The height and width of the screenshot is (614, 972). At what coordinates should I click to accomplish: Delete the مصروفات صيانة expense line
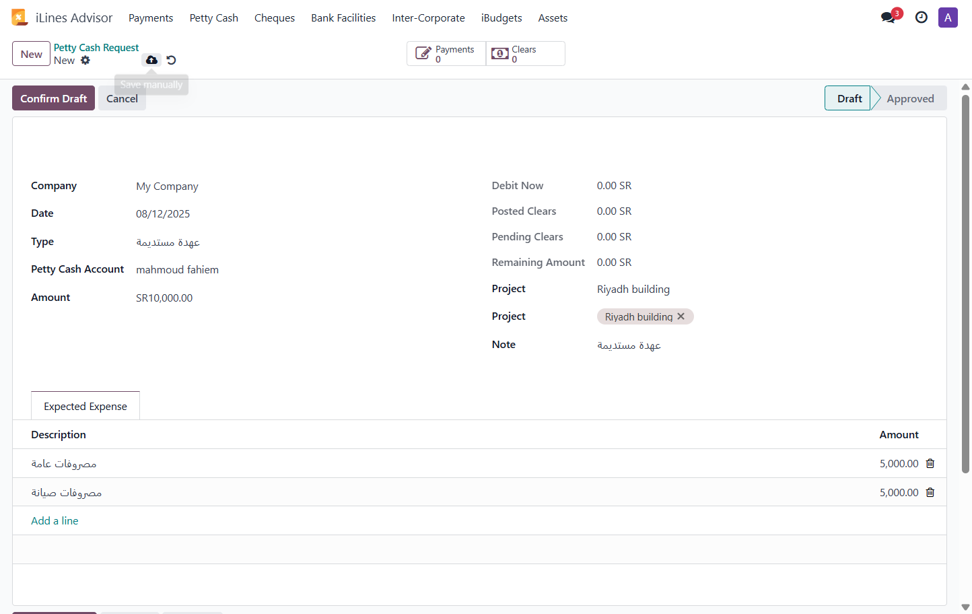click(x=930, y=492)
